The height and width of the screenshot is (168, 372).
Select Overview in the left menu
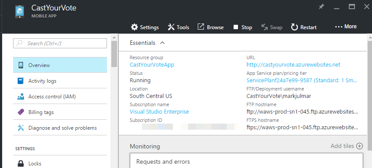coord(60,65)
